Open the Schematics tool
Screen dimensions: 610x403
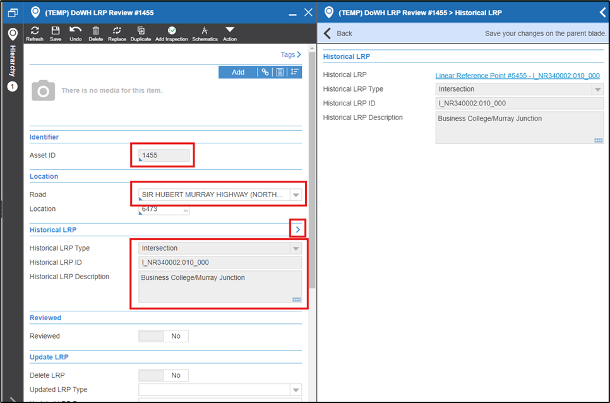click(205, 33)
